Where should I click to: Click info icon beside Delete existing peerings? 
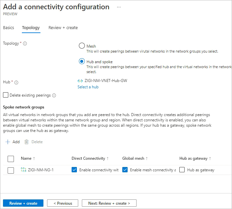point(54,96)
